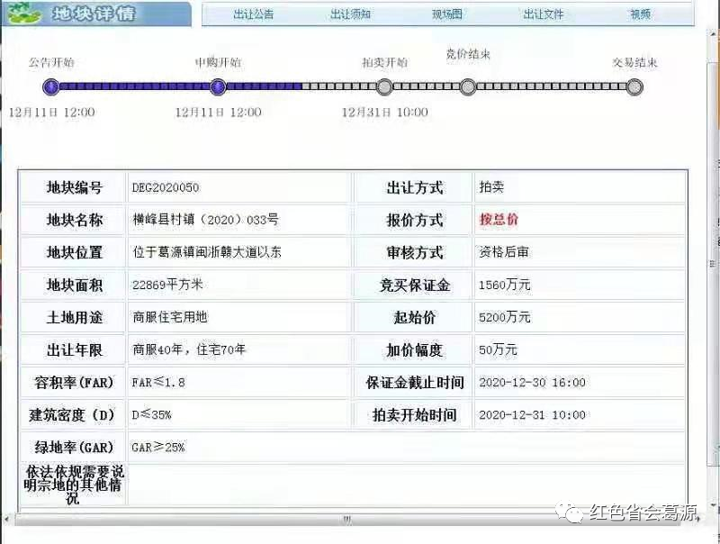Open the 出让文件 tab
720x544 pixels.
click(x=544, y=14)
